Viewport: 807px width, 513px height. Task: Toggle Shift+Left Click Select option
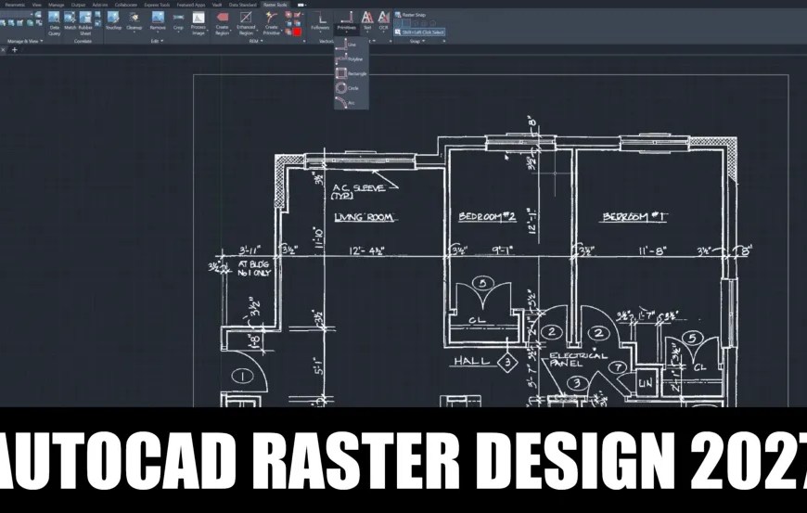click(x=419, y=32)
